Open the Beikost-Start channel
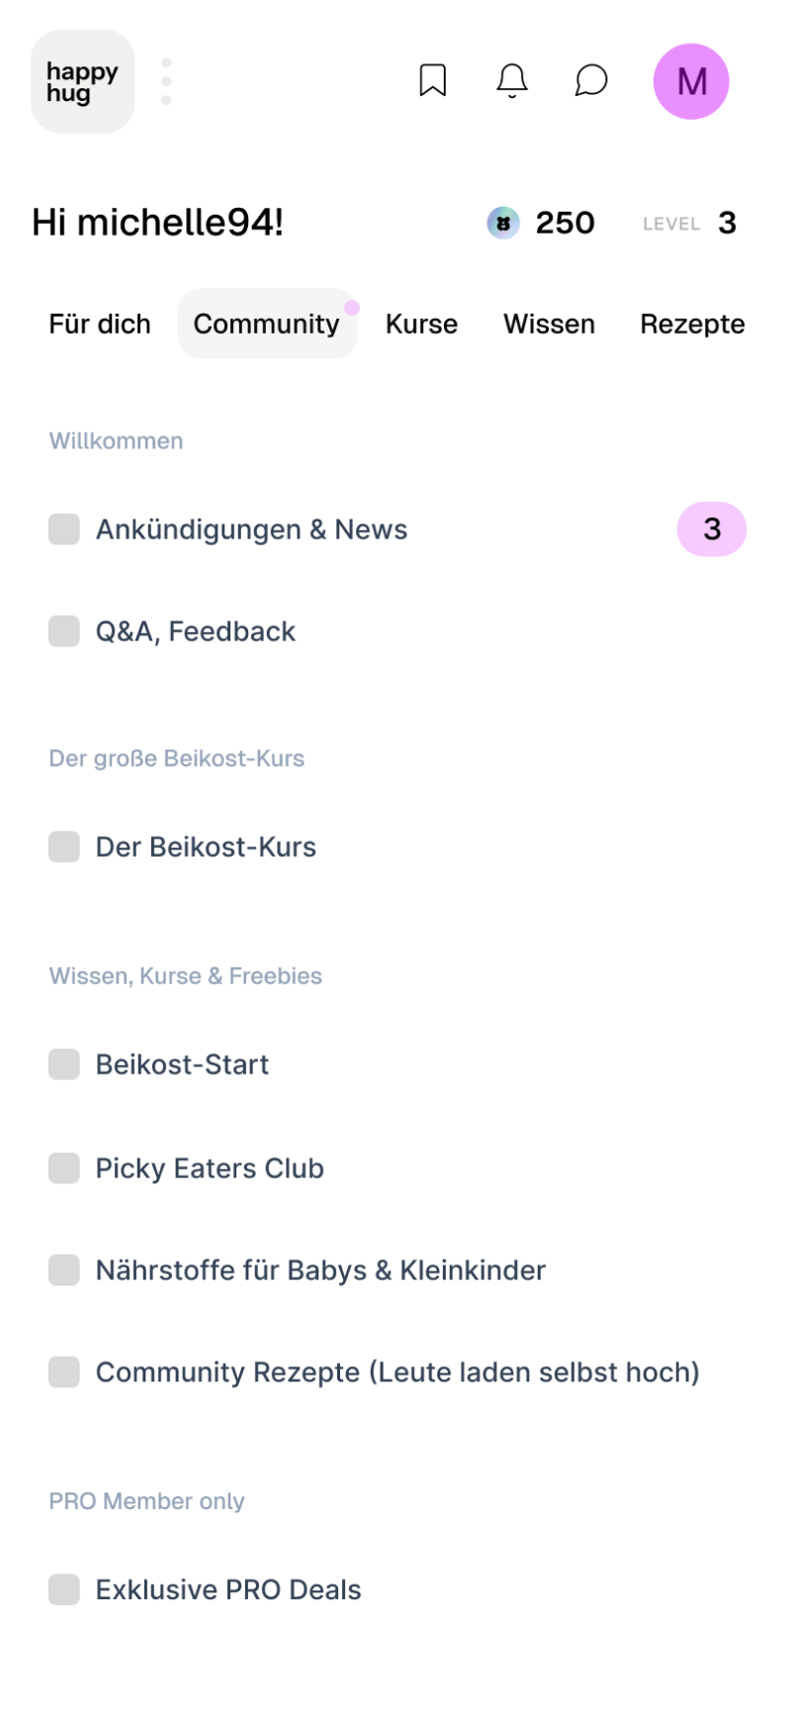 pyautogui.click(x=182, y=1065)
